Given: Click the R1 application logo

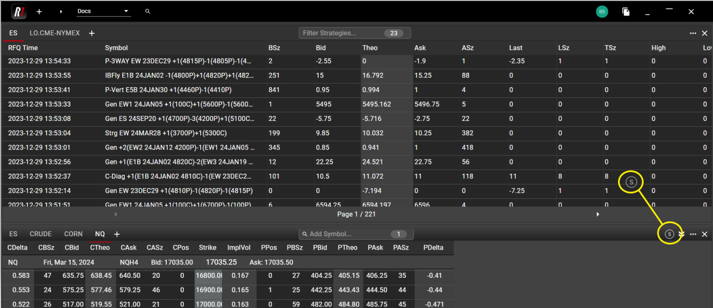Looking at the screenshot, I should [x=19, y=11].
